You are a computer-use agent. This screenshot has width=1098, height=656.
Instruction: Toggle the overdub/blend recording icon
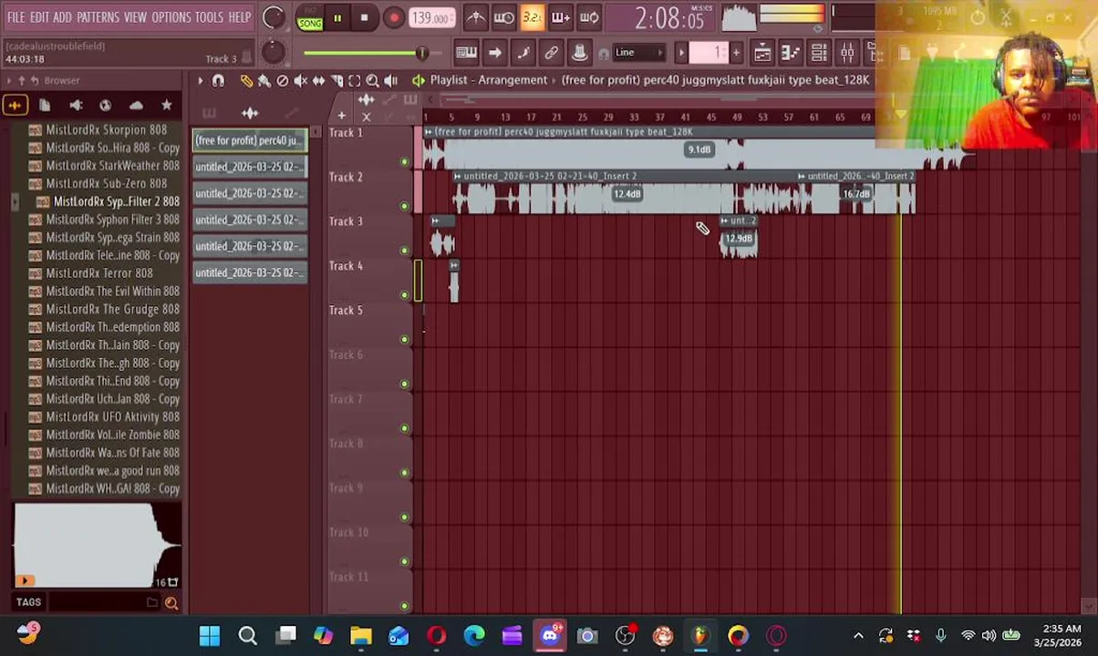pos(560,17)
